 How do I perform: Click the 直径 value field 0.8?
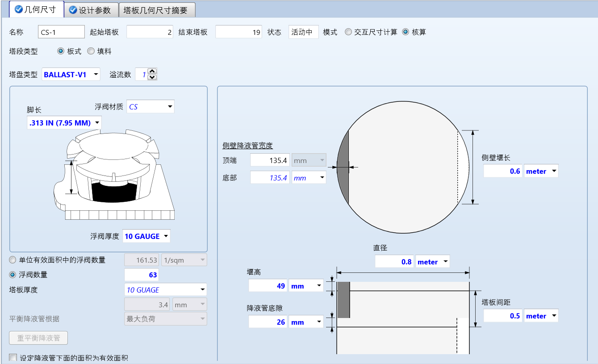click(x=394, y=262)
